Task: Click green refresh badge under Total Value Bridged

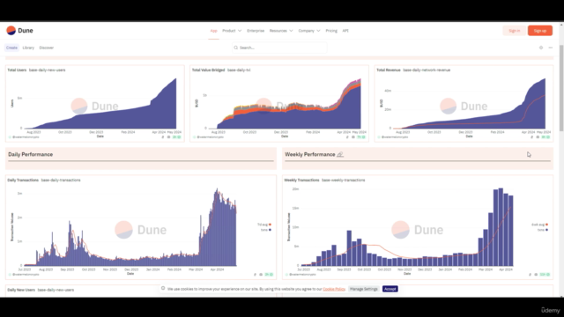Action: tap(361, 137)
